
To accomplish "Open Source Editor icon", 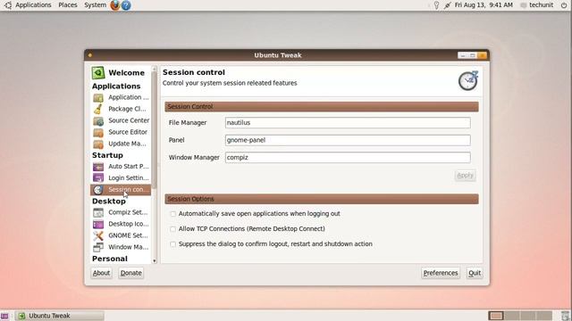I will 98,132.
